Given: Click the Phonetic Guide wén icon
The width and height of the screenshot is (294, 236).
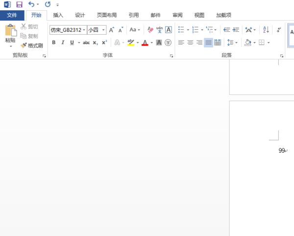Looking at the screenshot, I should [159, 30].
